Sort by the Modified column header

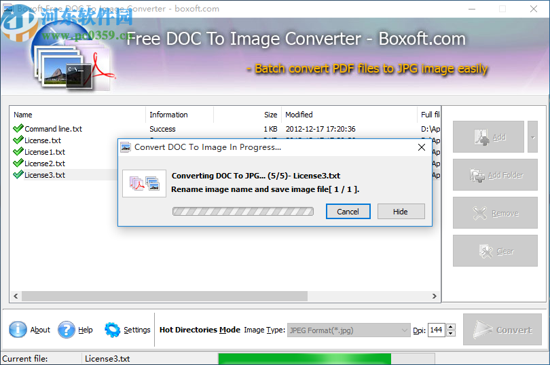click(349, 115)
